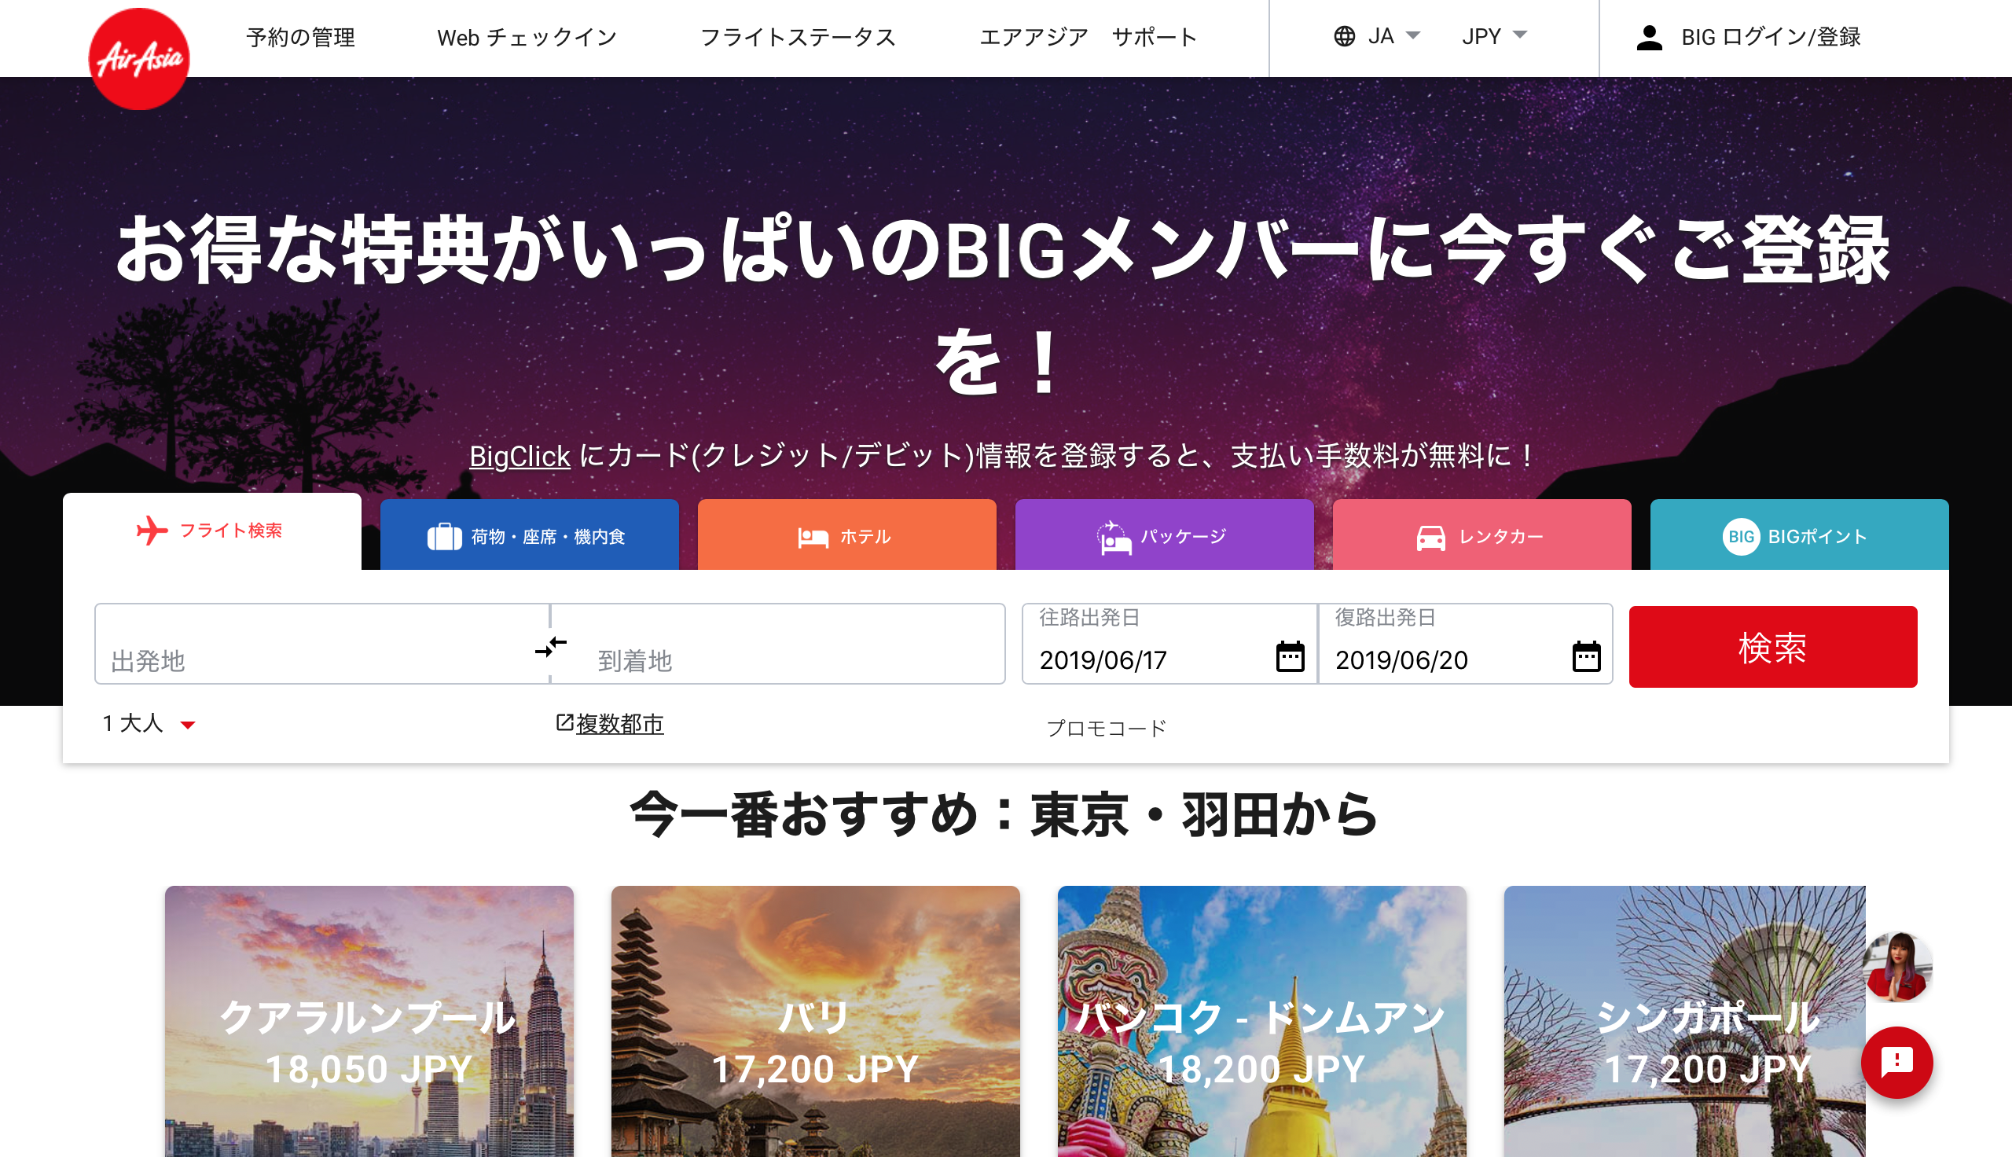This screenshot has height=1157, width=2012.
Task: Open the 予約の管理 menu item
Action: coord(302,37)
